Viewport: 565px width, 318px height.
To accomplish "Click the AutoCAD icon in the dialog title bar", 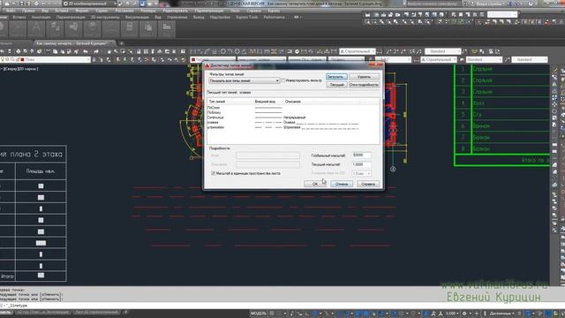I will tap(207, 66).
